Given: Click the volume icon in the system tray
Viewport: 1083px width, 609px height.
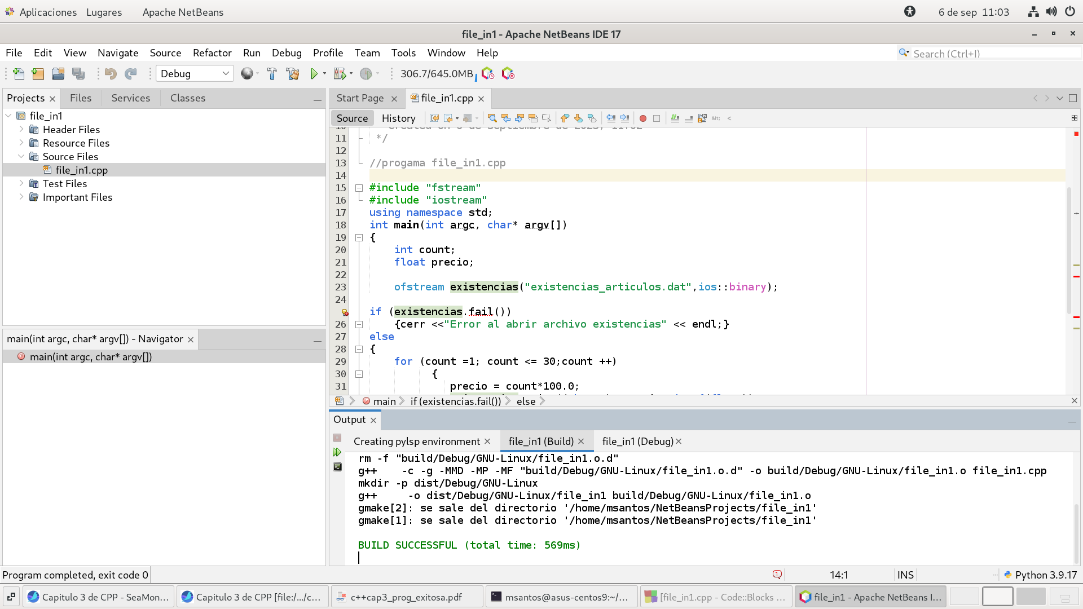Looking at the screenshot, I should (x=1051, y=12).
